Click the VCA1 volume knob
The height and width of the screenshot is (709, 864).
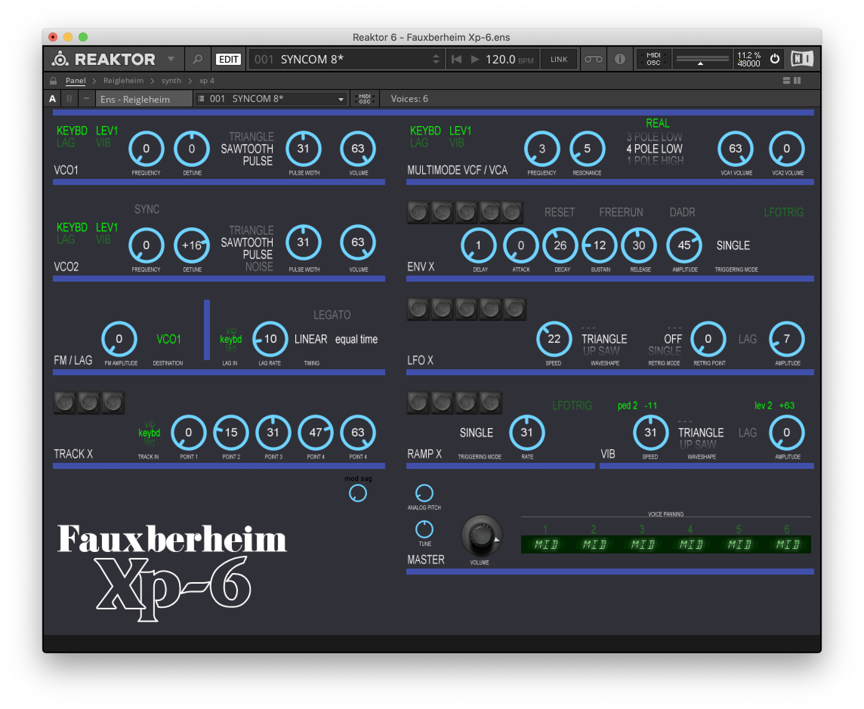click(x=736, y=149)
